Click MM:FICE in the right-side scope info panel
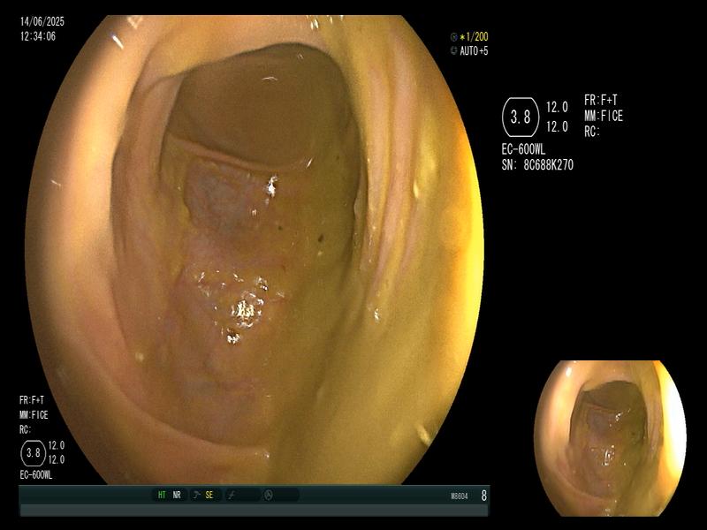 pyautogui.click(x=604, y=117)
